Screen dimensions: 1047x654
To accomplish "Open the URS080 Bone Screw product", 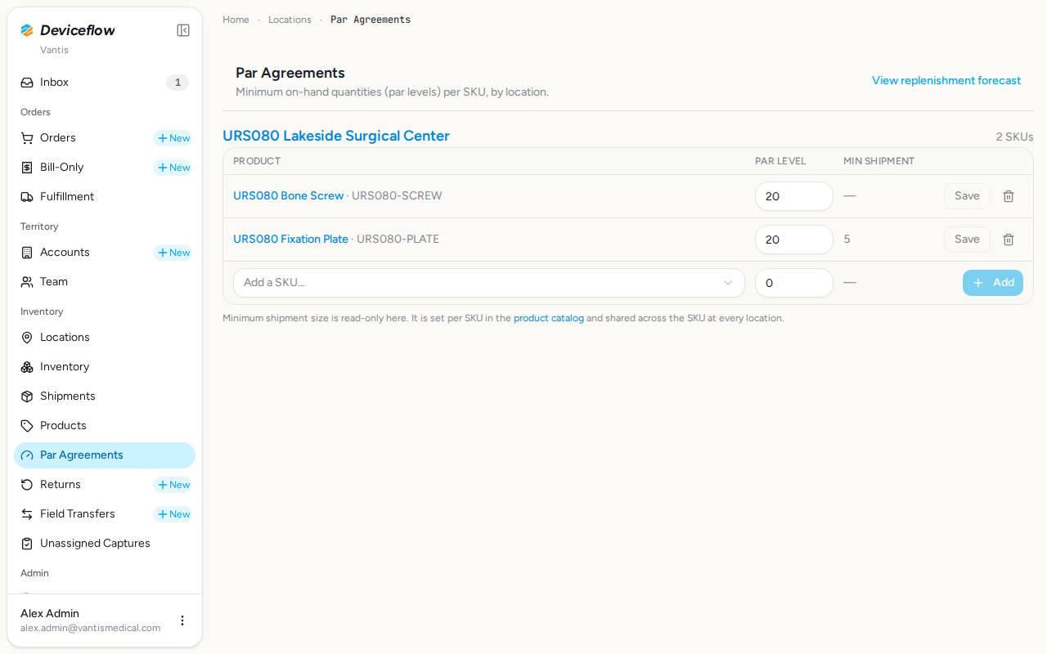I will 289,196.
